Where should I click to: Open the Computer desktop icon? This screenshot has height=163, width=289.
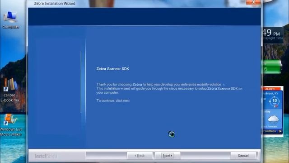[11, 20]
